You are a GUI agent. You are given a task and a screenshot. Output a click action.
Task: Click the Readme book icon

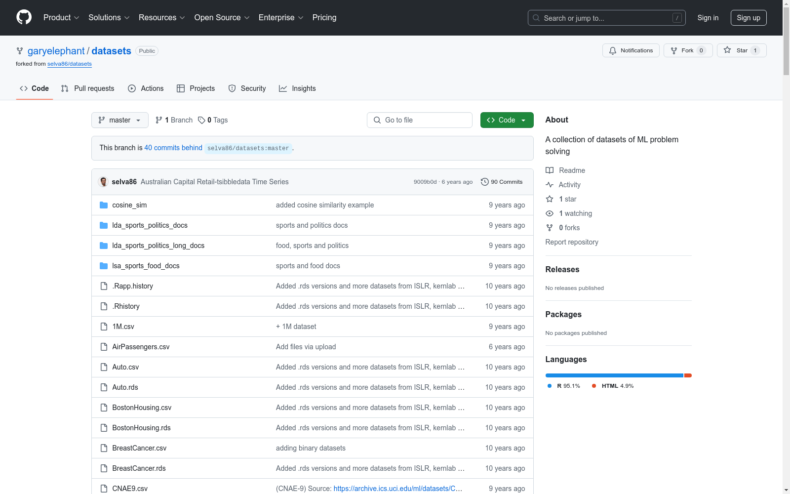(x=550, y=170)
